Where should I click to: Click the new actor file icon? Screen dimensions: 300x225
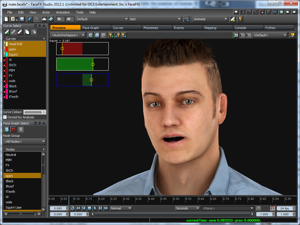[6, 19]
